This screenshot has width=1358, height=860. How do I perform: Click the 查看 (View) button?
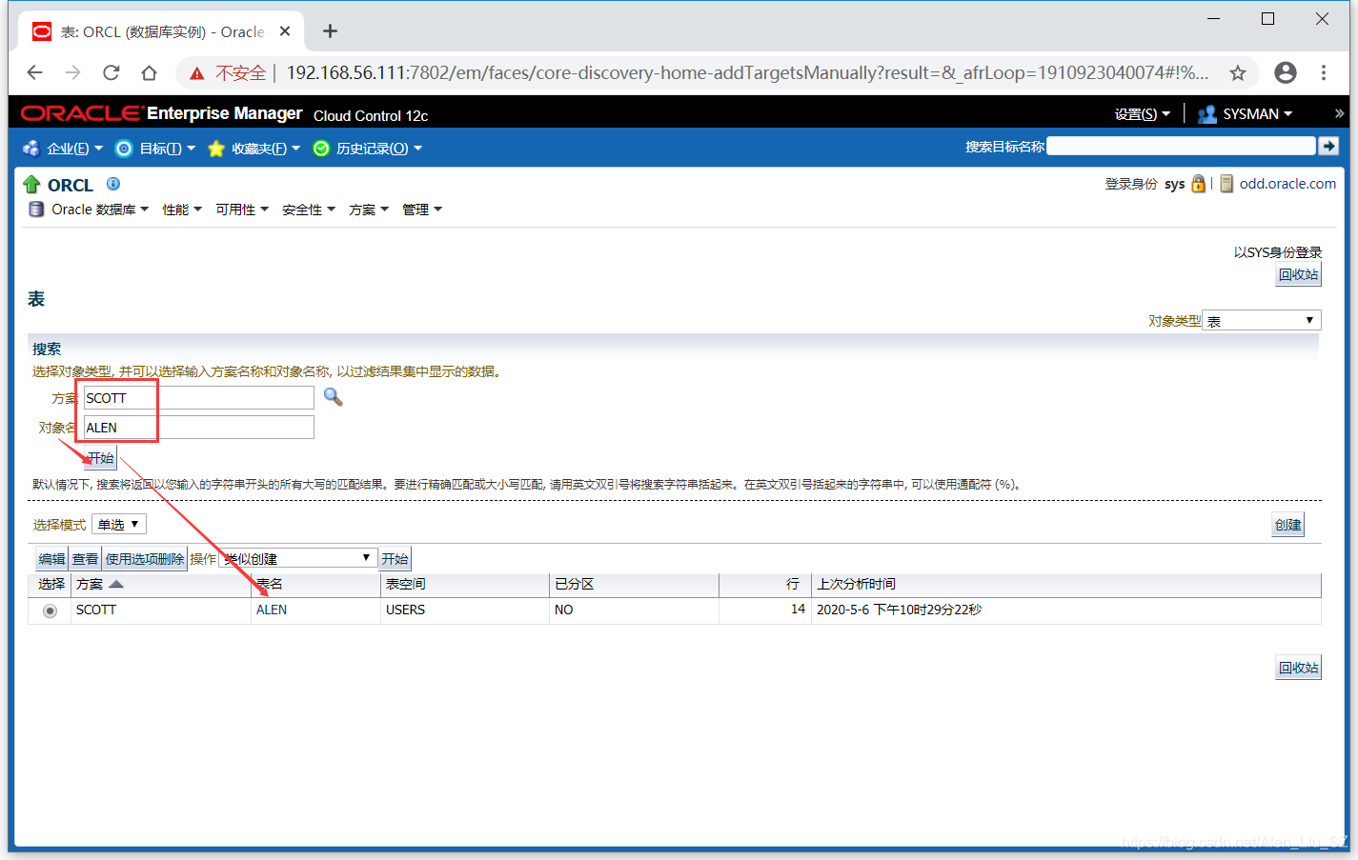85,559
